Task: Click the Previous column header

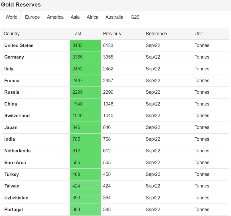Action: [112, 34]
